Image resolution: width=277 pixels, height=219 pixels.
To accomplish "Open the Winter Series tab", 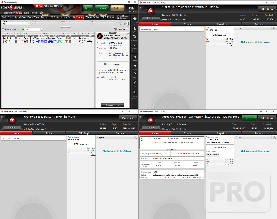I will tap(92, 17).
